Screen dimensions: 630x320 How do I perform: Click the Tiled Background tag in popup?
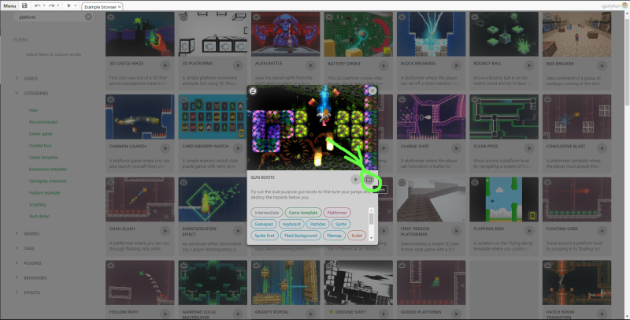(x=301, y=236)
